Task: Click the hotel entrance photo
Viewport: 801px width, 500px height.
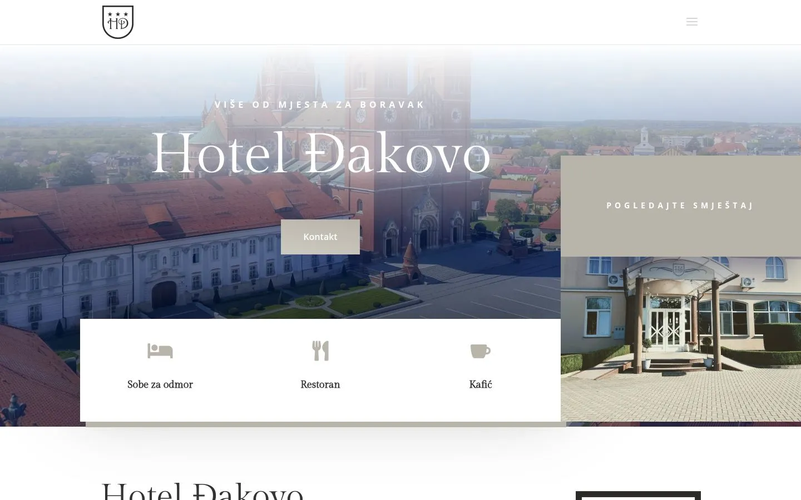Action: [681, 339]
